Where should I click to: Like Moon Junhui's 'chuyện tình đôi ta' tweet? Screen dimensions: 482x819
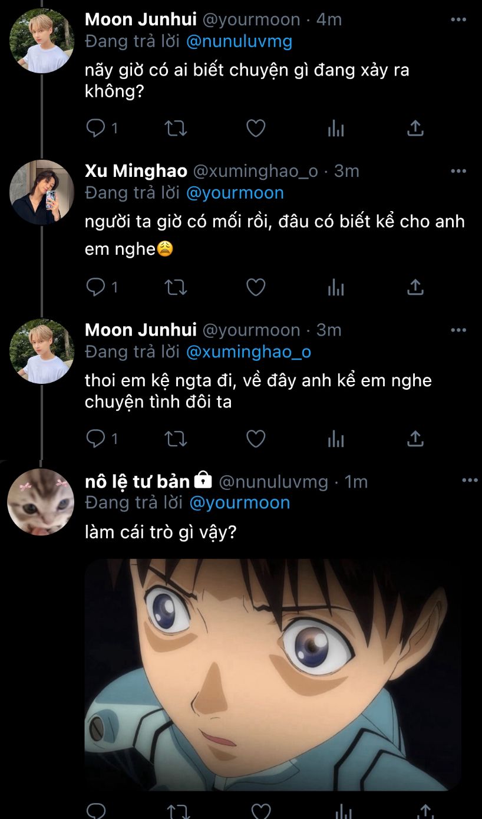pyautogui.click(x=255, y=439)
